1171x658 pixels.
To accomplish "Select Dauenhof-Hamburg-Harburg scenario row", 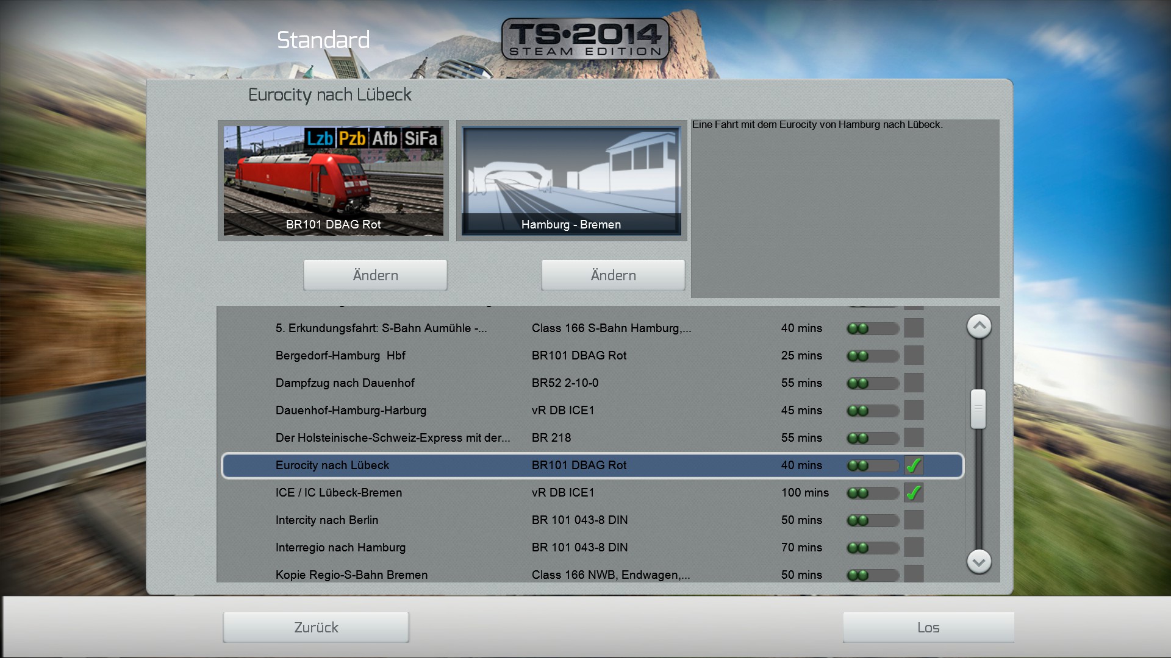I will (351, 411).
